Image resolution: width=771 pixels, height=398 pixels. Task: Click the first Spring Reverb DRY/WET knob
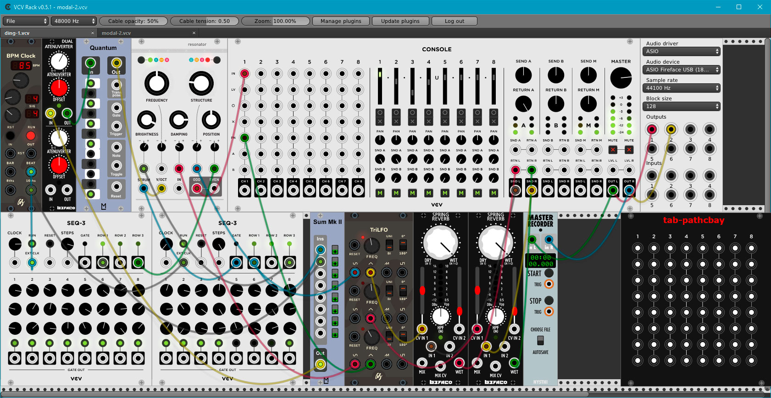click(441, 243)
